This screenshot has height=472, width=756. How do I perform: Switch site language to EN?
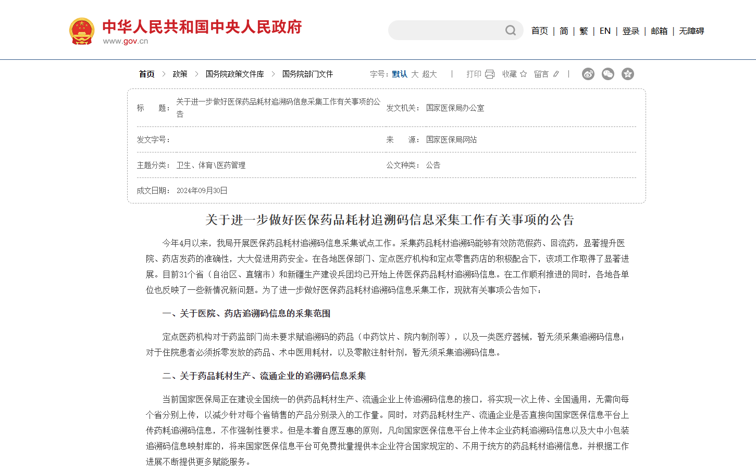pyautogui.click(x=605, y=31)
